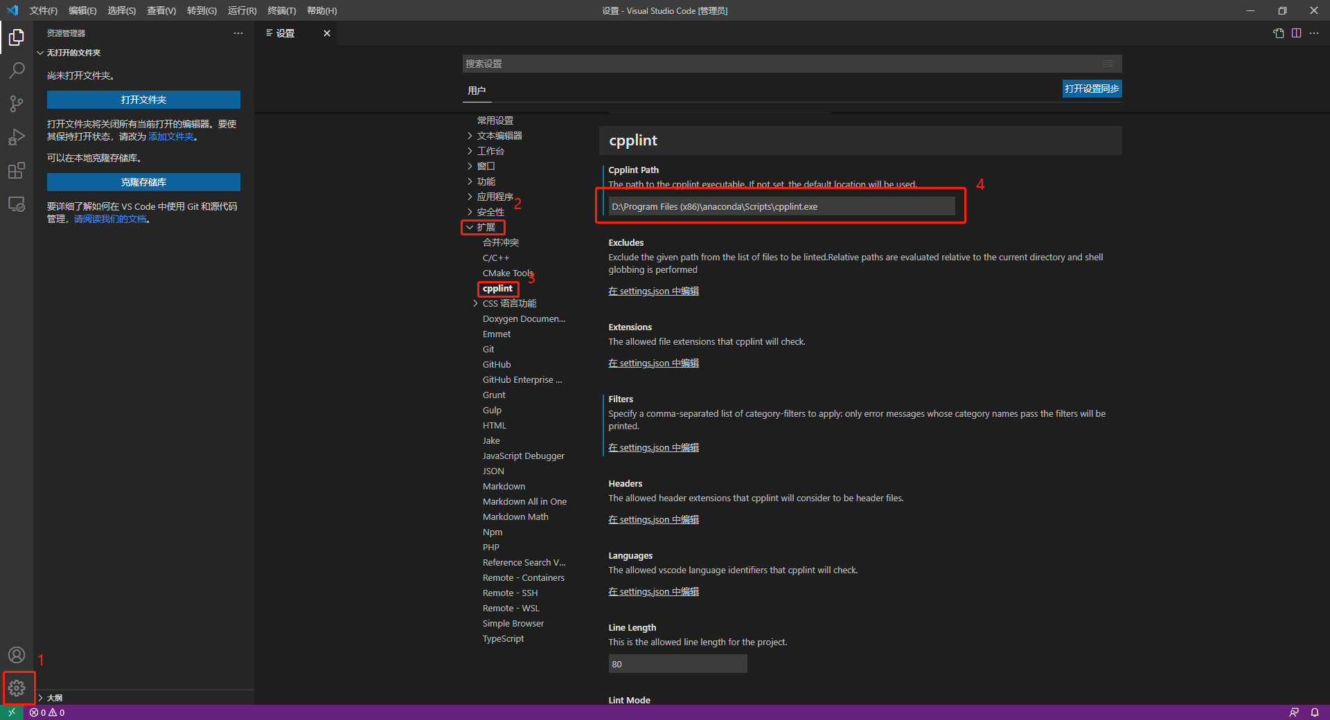Click the 打开设置同步 button
Image resolution: width=1330 pixels, height=720 pixels.
[1092, 89]
